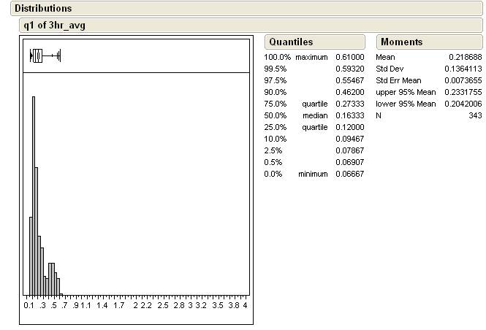Click the Mean value 0.218688
Viewport: 486px width, 330px height.
coord(465,57)
